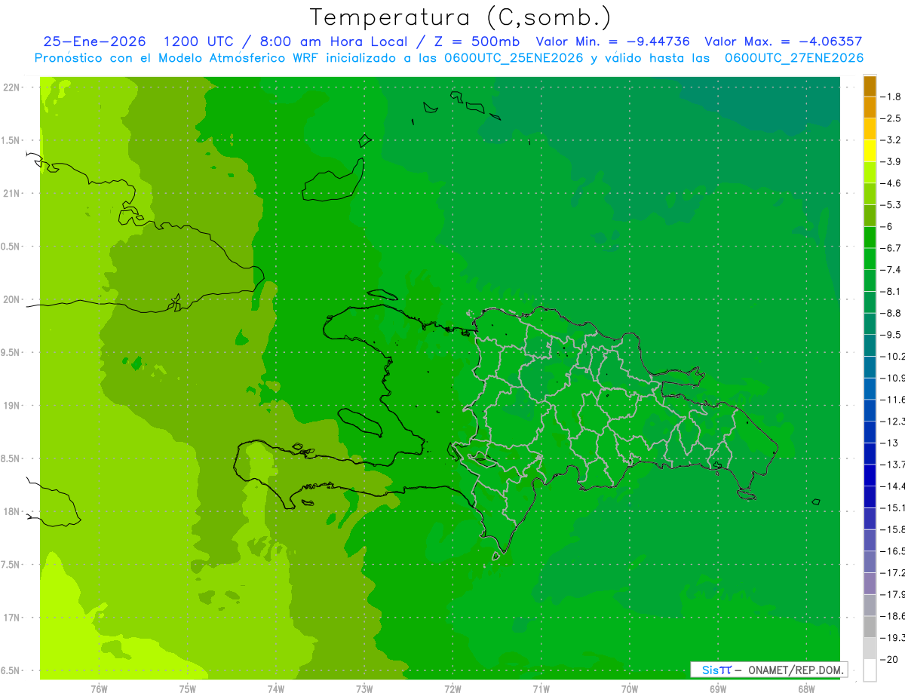Select the 'Valor Max. = -4.06357' readout
The width and height of the screenshot is (905, 699).
pos(784,41)
